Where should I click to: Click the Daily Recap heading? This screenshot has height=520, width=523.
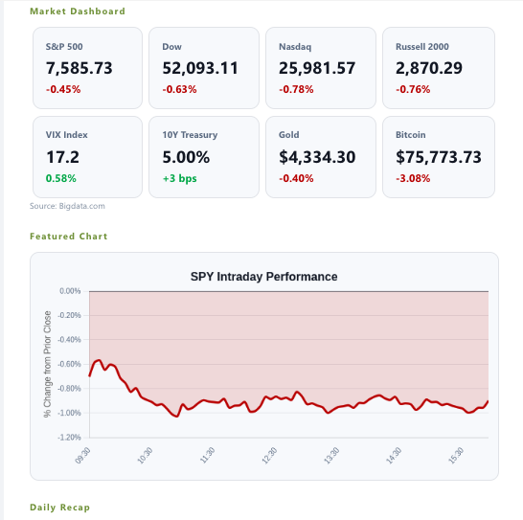(x=59, y=508)
